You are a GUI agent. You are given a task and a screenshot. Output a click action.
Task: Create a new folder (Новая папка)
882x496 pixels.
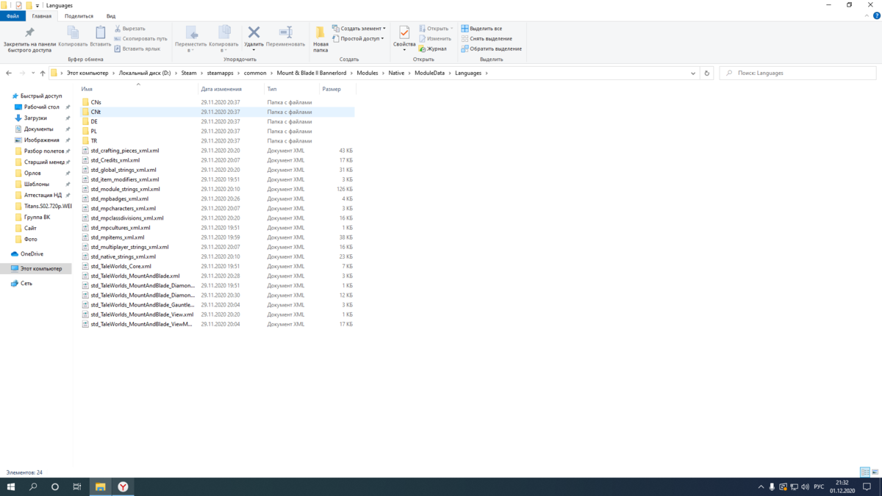320,38
